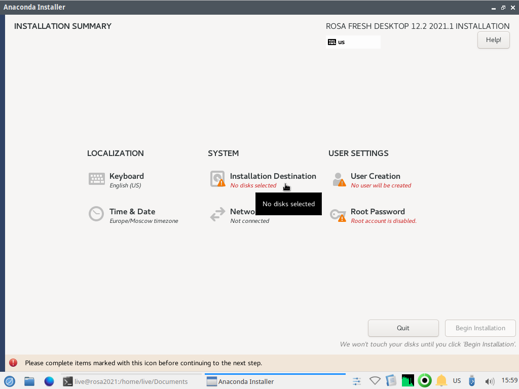Click the volume speaker tray icon
519x389 pixels.
(x=489, y=381)
